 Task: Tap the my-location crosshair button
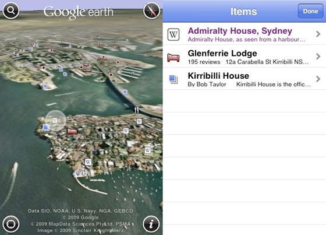[x=11, y=224]
